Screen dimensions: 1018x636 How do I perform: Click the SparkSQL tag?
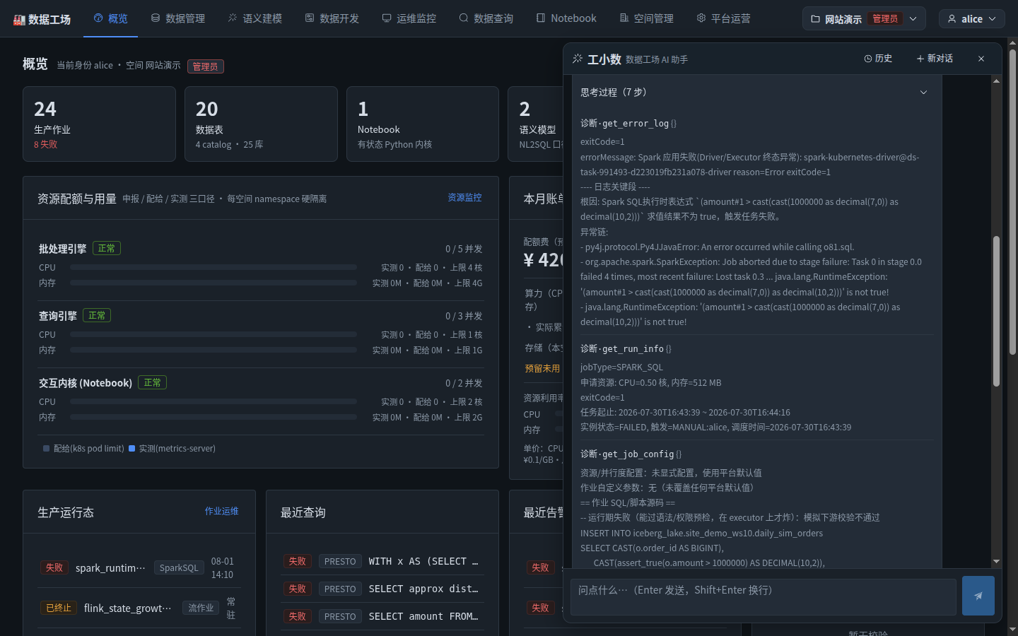click(179, 568)
